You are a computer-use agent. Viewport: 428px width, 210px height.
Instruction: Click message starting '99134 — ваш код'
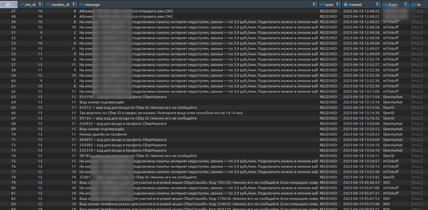click(x=138, y=118)
